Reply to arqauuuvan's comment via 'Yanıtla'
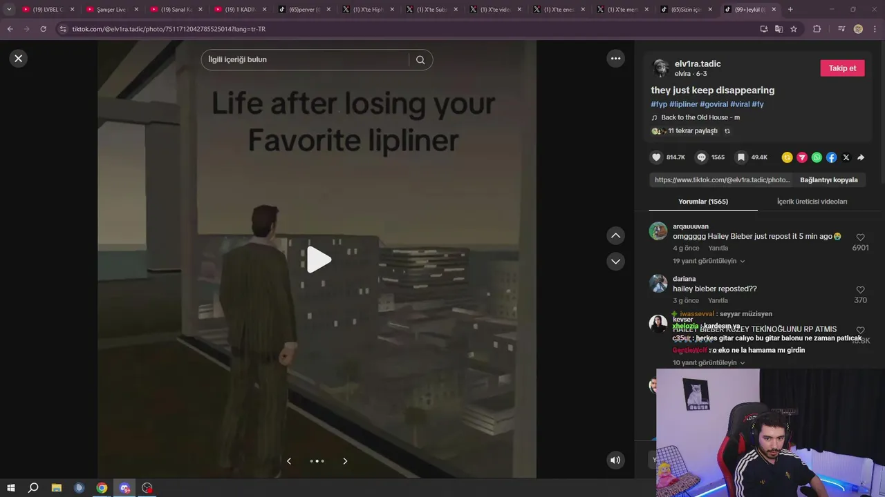 tap(718, 248)
